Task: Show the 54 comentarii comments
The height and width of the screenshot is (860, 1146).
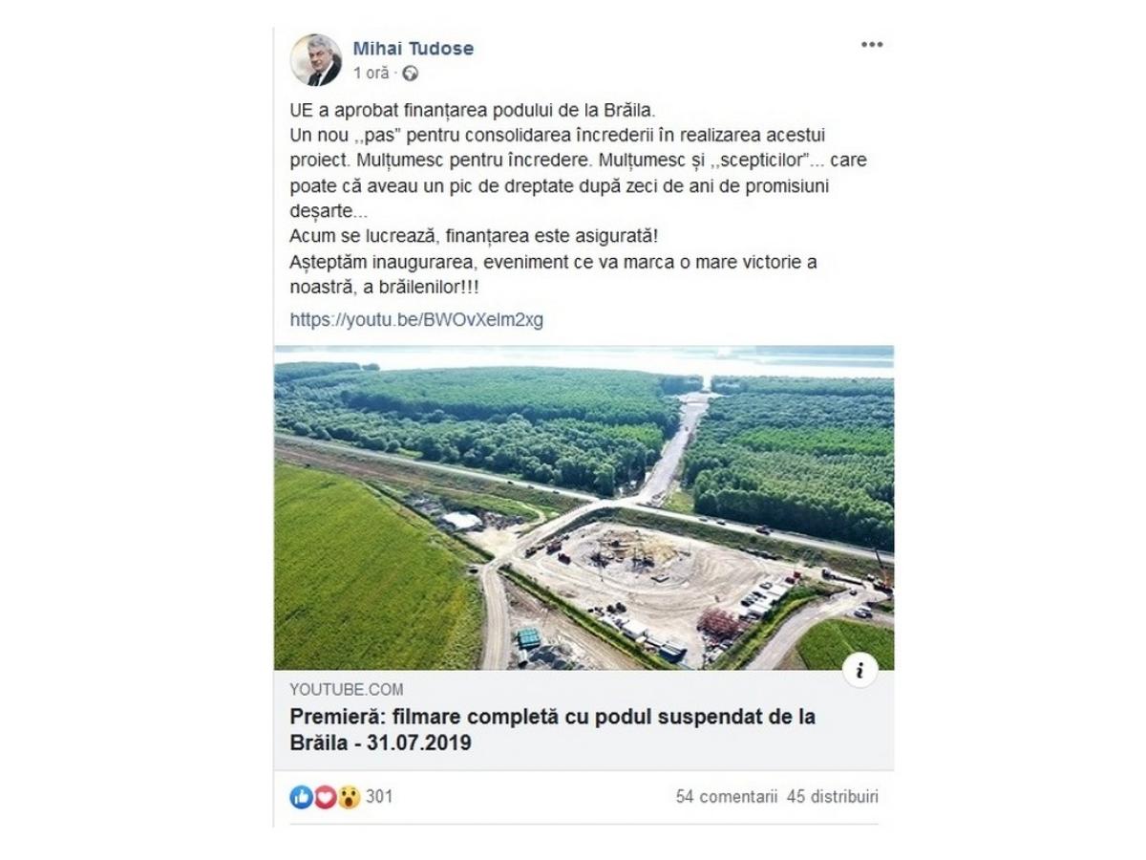Action: [x=727, y=796]
